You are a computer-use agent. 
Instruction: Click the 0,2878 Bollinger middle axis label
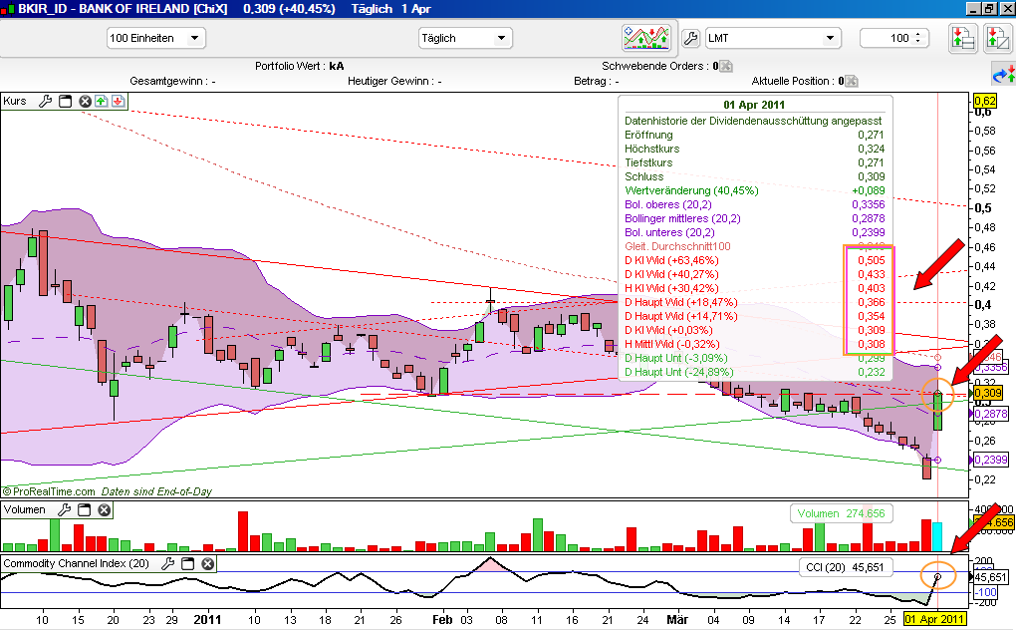[x=991, y=414]
